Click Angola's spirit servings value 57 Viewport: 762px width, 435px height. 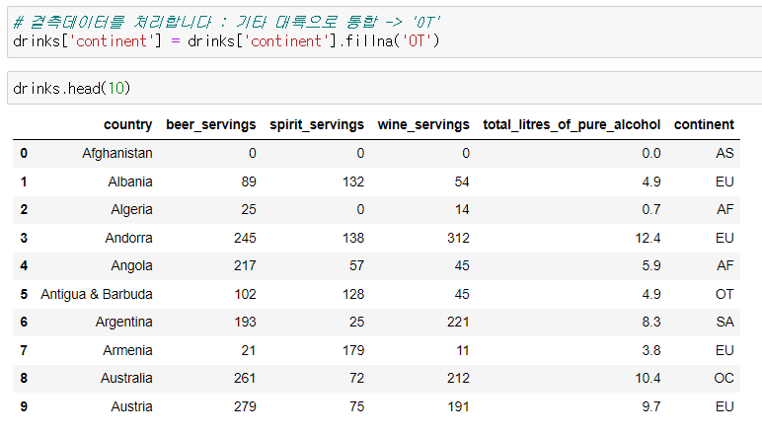coord(356,266)
